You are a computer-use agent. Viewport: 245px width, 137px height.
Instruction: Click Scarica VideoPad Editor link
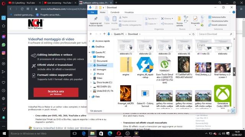tap(62, 128)
